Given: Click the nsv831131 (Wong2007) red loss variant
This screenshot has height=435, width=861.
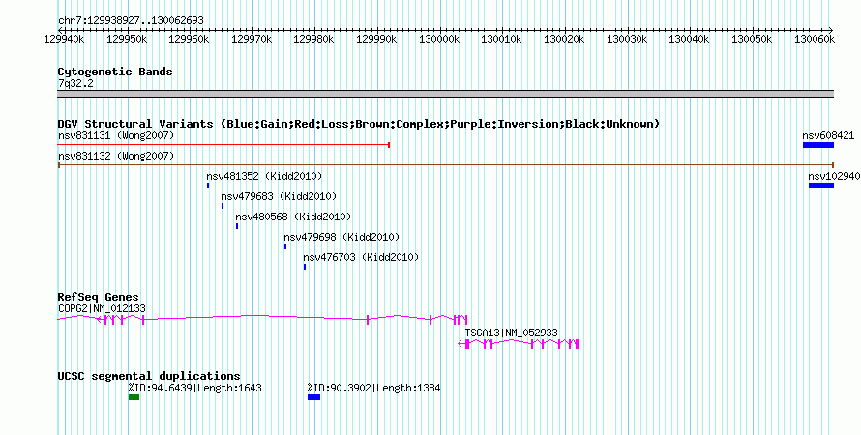Looking at the screenshot, I should coord(224,145).
